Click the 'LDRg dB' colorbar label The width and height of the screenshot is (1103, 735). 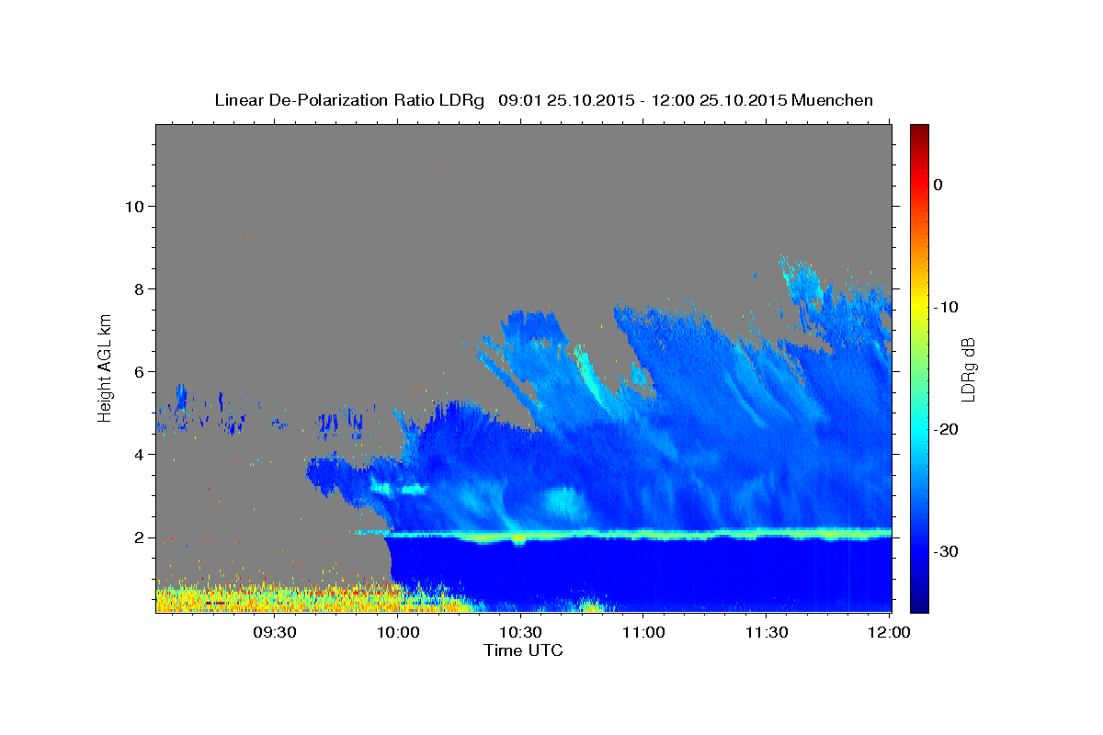click(x=967, y=368)
